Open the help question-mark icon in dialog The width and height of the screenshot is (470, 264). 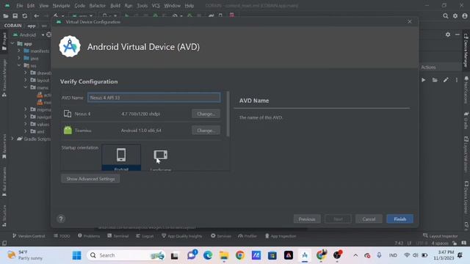click(x=61, y=219)
